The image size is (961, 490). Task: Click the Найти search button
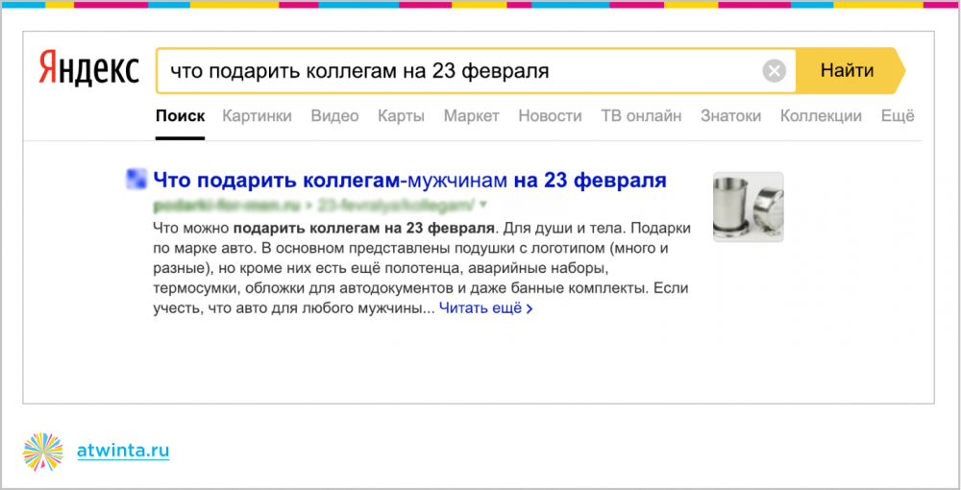pos(850,70)
